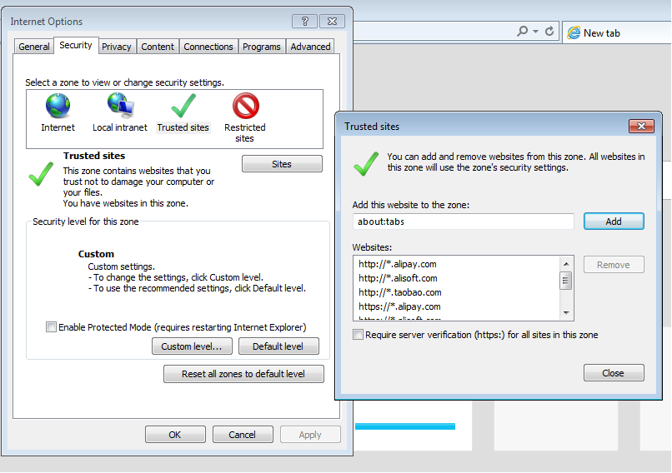Click the Internet Explorer icon on New tab

pyautogui.click(x=574, y=33)
